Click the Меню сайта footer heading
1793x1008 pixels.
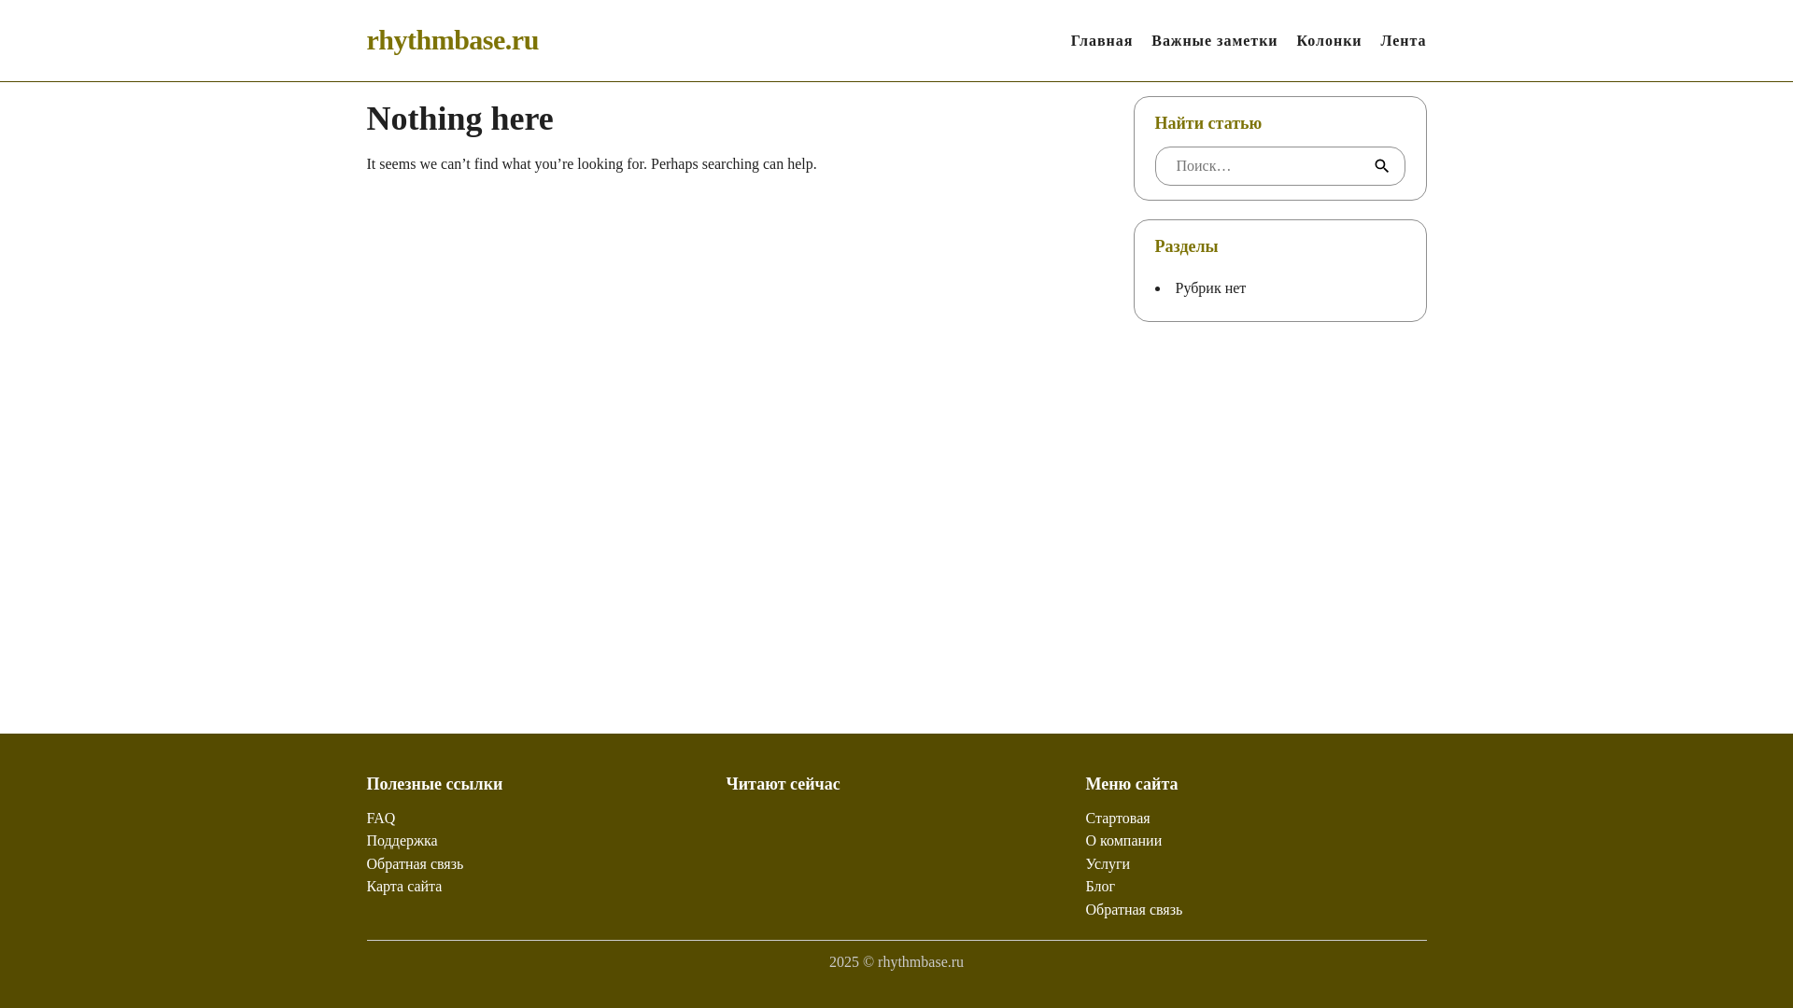[1131, 784]
